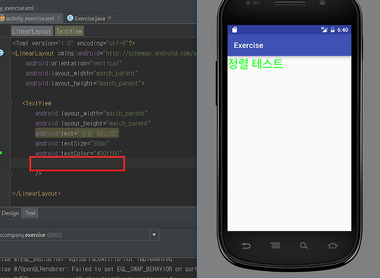This screenshot has height=278, width=380.
Task: Collapse the TextView tag fold marker
Action: tap(10, 103)
